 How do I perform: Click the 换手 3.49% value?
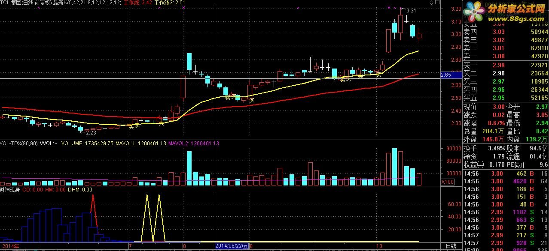[x=496, y=148]
